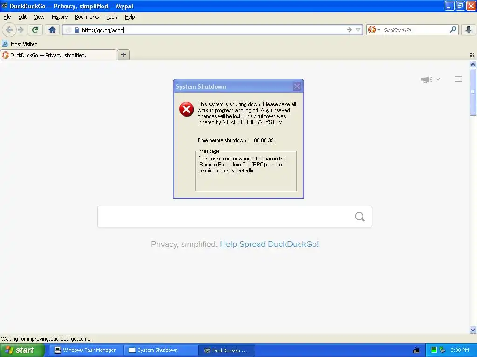Click the keyboard icon in taskbar
Viewport: 477px width, 357px height.
[x=417, y=350]
